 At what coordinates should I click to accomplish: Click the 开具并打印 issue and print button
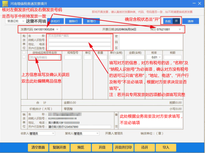(x=123, y=148)
